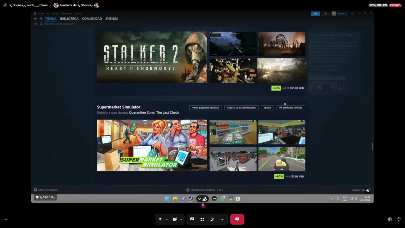Viewport: 405px width, 228px height.
Task: Go back with Steam back arrow
Action: tap(35, 19)
